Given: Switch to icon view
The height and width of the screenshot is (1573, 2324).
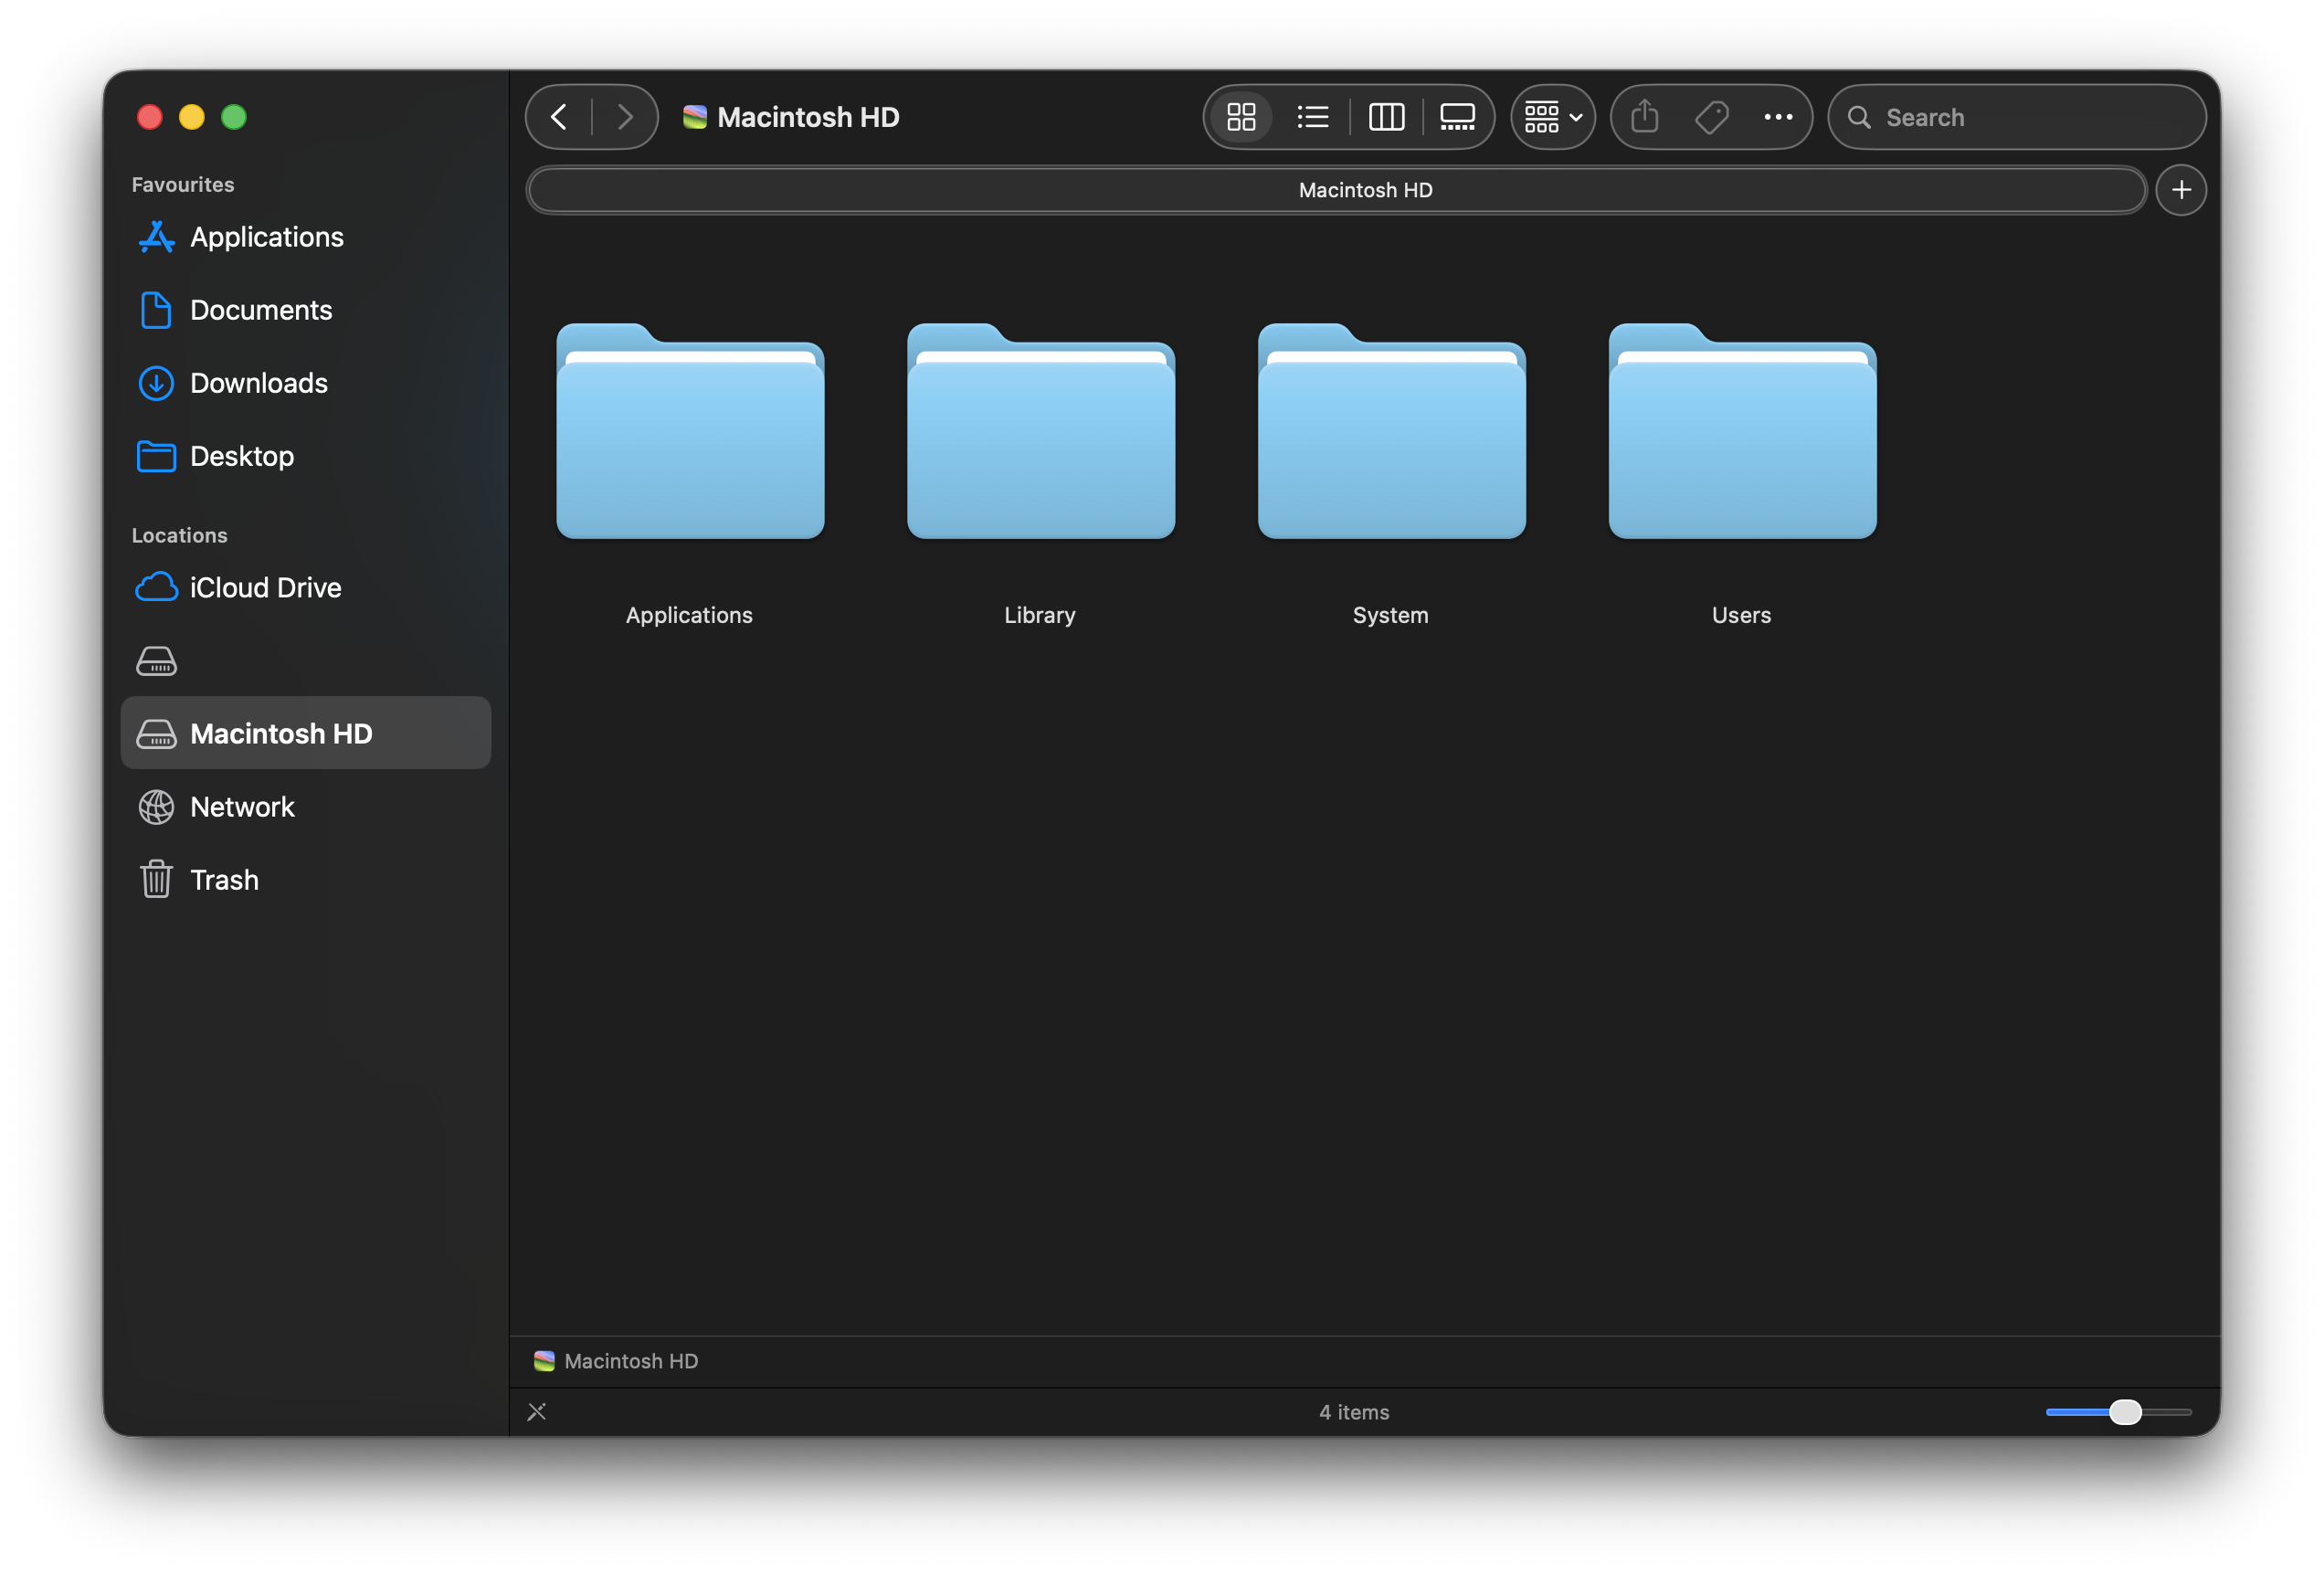Looking at the screenshot, I should [1241, 117].
